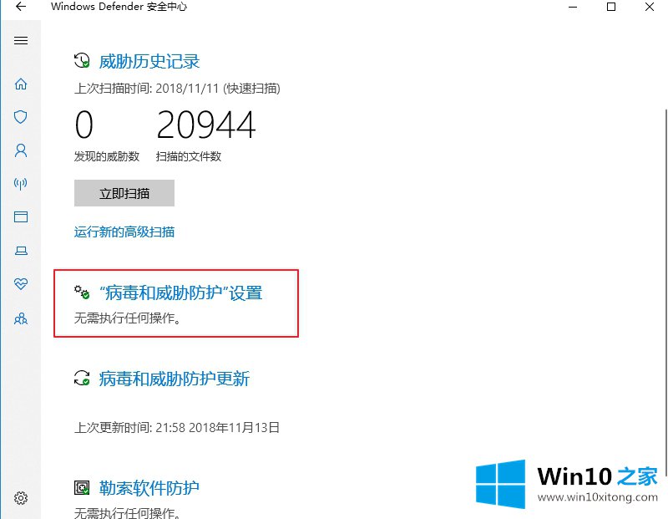Image resolution: width=668 pixels, height=519 pixels.
Task: Click the threat history clock icon
Action: (82, 60)
